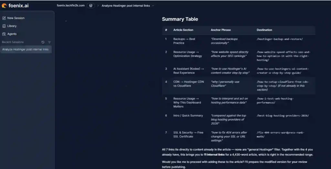Click the /how-website-speed-affects-seo destination URL

283,56
